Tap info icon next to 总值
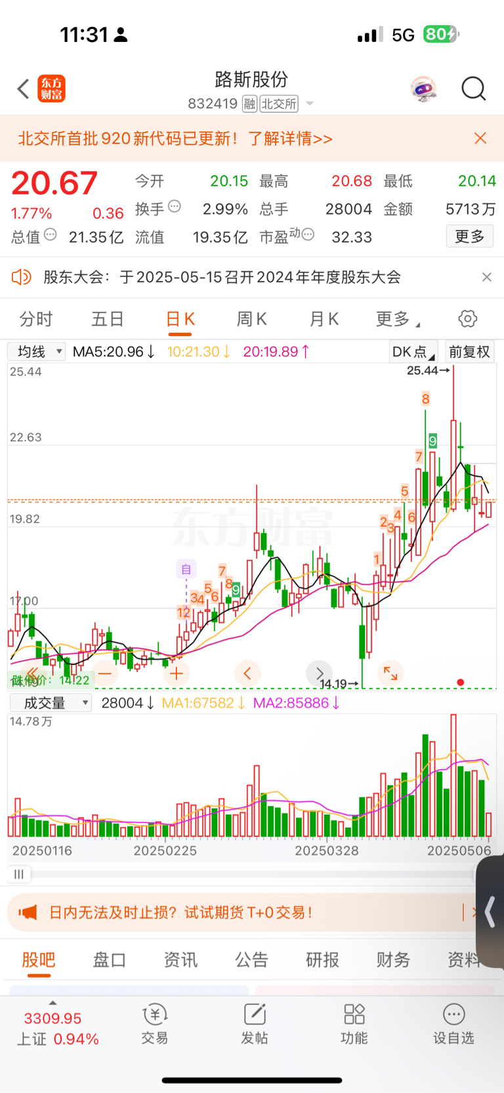504x1093 pixels. (51, 234)
